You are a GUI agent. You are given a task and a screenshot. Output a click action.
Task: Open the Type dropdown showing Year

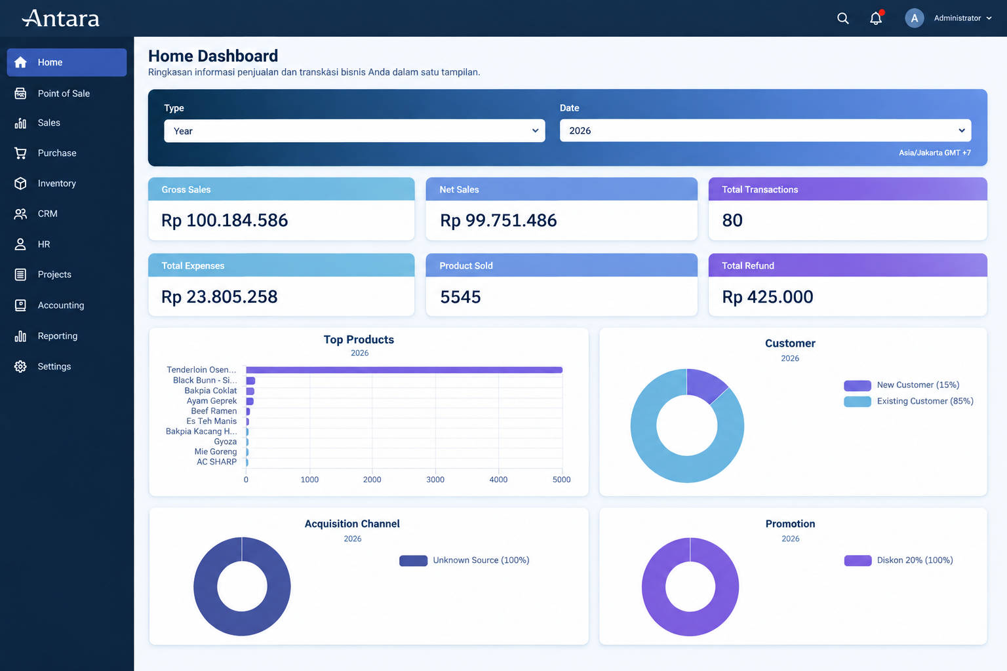[x=355, y=131]
